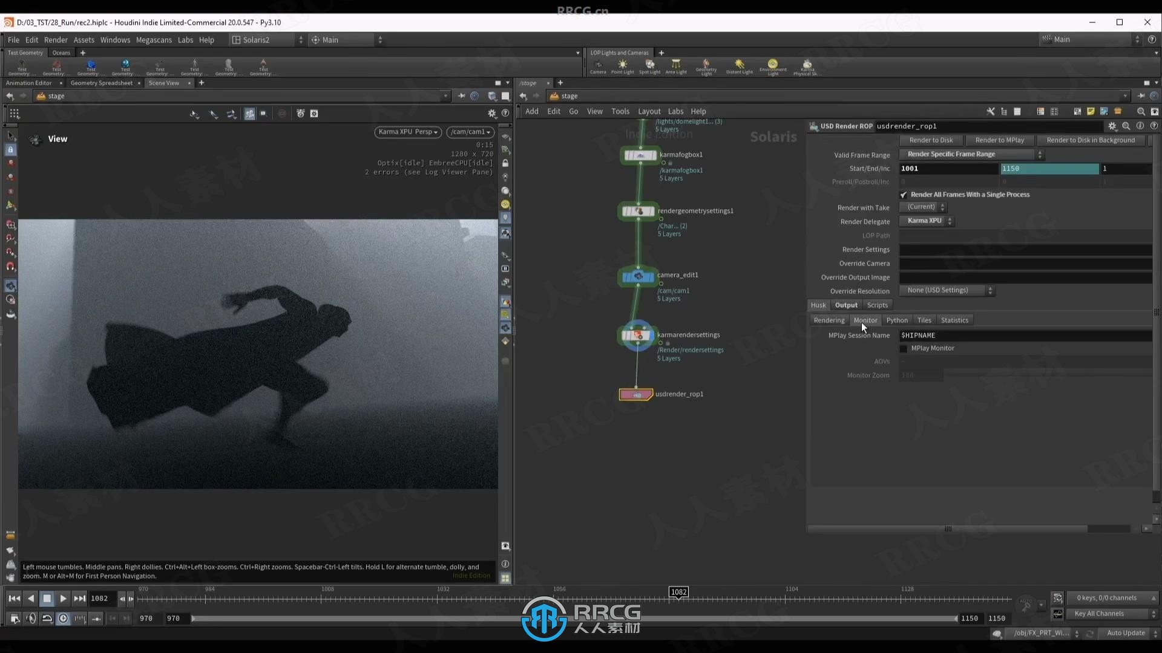The width and height of the screenshot is (1162, 653).
Task: Click the playback range slider bar
Action: [574, 619]
